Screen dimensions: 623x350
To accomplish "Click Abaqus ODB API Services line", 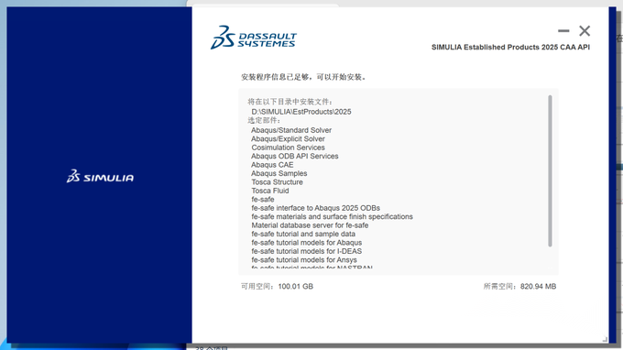I will (x=294, y=156).
